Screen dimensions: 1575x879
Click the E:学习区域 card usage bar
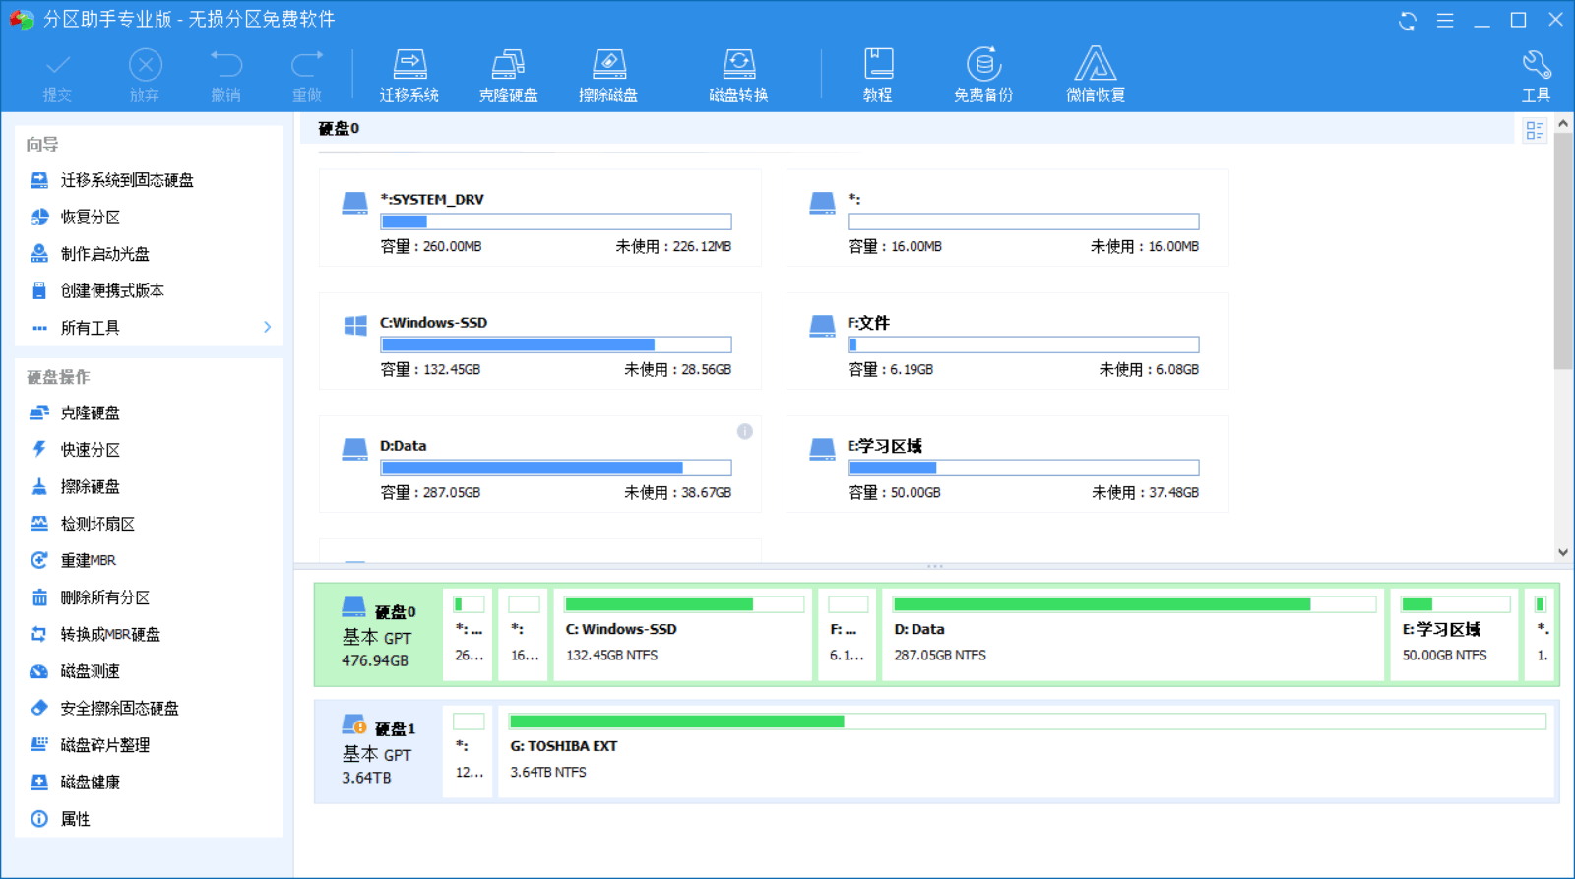pos(1024,468)
